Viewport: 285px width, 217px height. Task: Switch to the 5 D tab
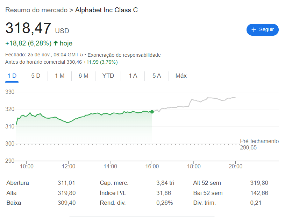(36, 76)
